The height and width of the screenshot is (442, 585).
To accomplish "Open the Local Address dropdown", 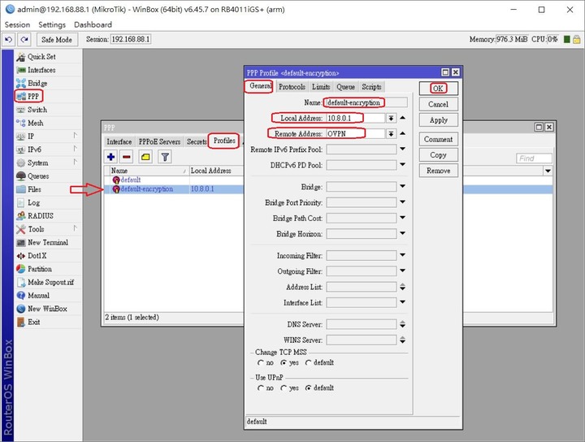I will pyautogui.click(x=391, y=119).
